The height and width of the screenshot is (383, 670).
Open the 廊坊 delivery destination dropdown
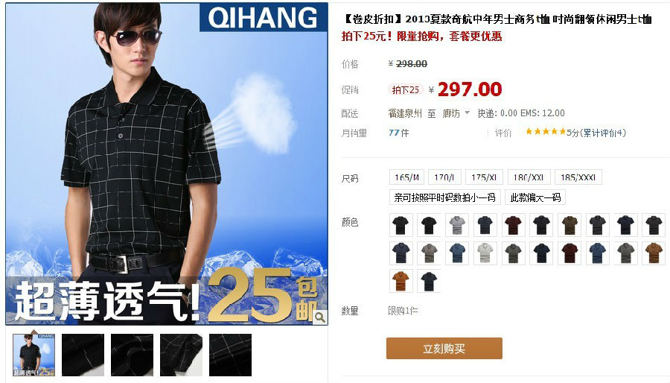[456, 113]
